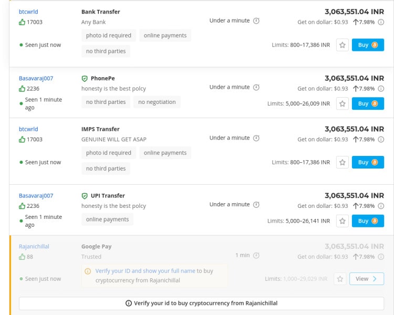394x315 pixels.
Task: Click verified shield icon beside UPI Transfer
Action: coord(85,196)
